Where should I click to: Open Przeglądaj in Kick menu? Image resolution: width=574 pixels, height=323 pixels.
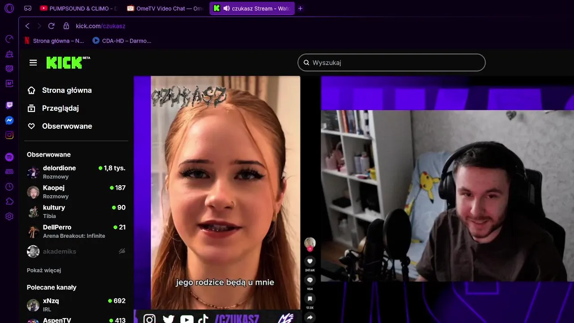61,108
